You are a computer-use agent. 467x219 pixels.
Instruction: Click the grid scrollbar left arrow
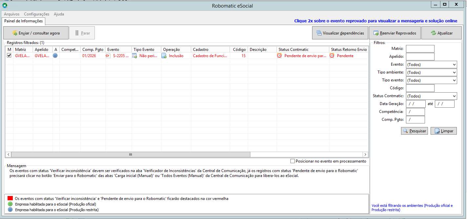8,154
